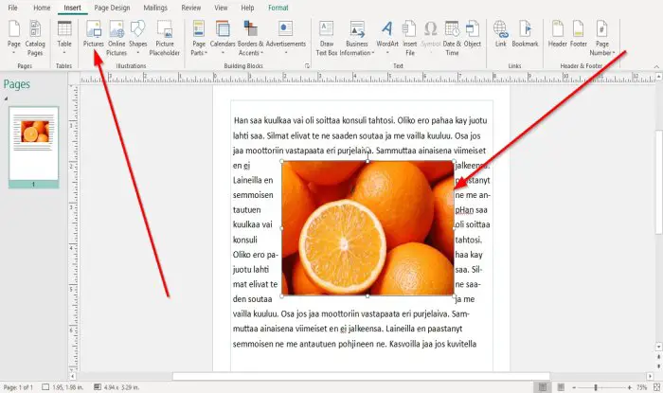Insert a Picture Placeholder
This screenshot has height=393, width=663.
point(165,38)
